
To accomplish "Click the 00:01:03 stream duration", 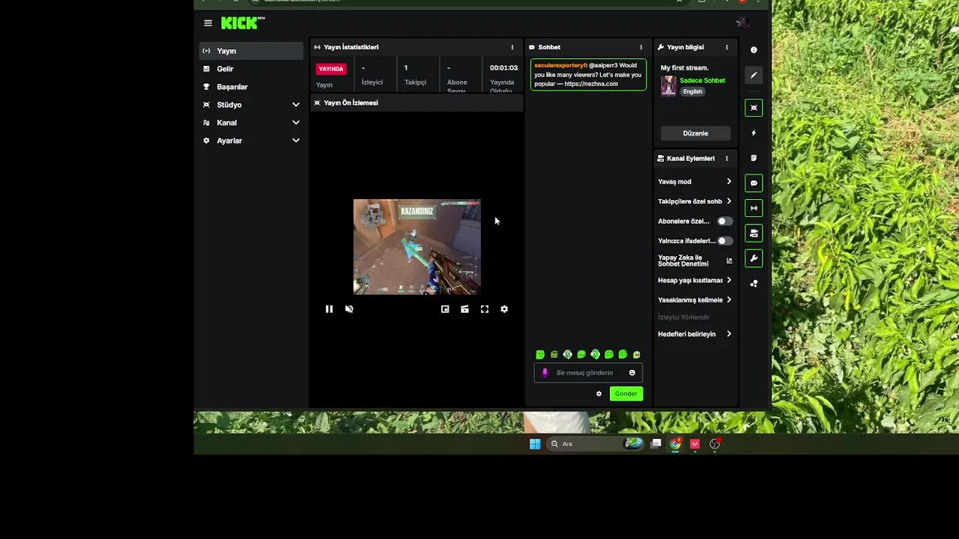I will pos(503,68).
